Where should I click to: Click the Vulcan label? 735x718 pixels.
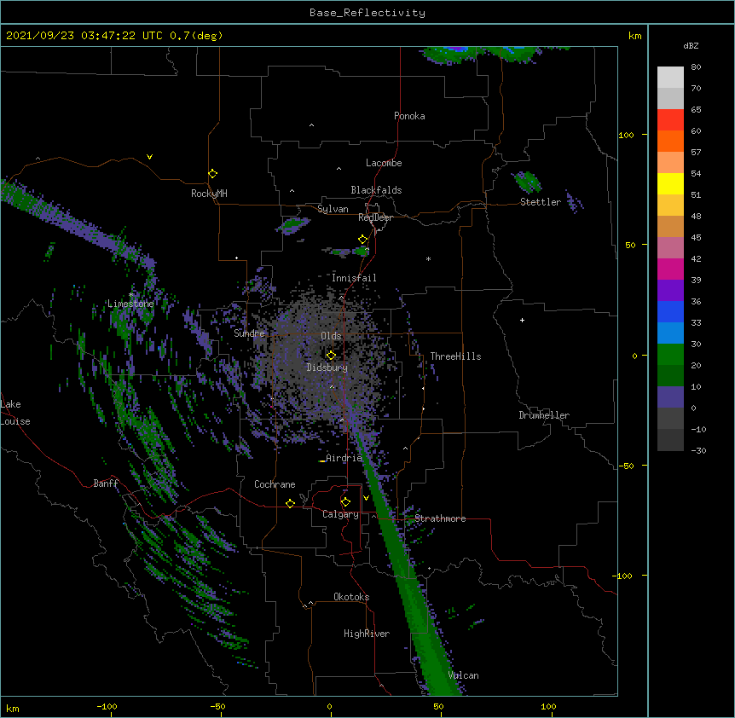tap(463, 675)
